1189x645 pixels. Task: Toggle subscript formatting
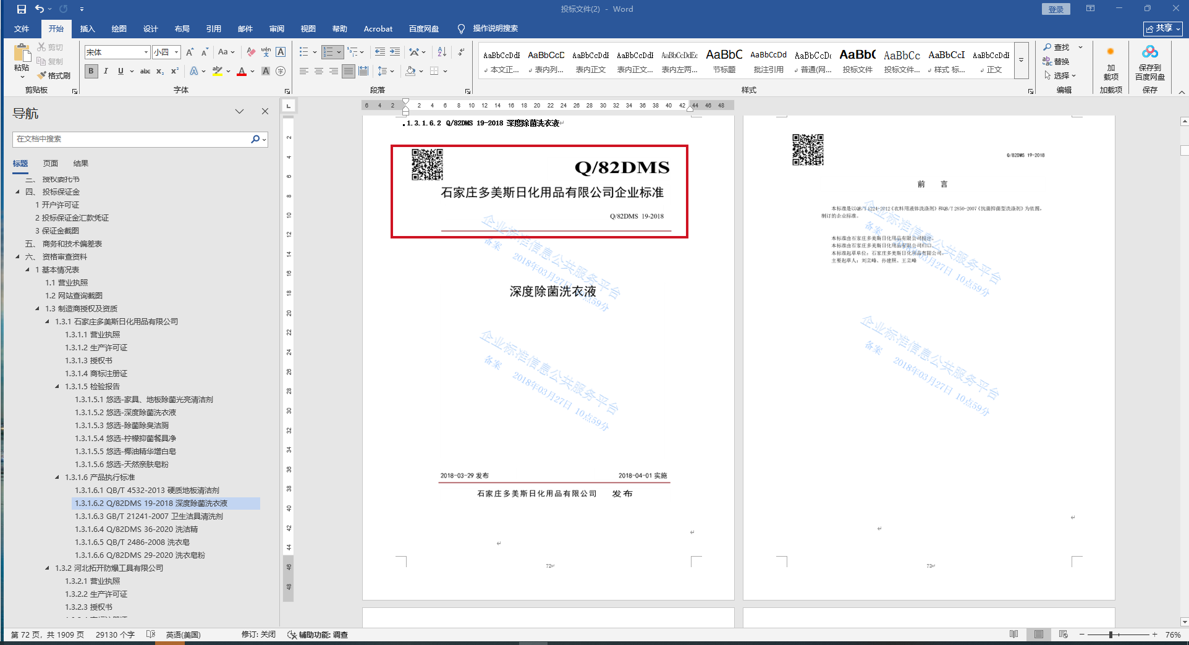coord(160,71)
